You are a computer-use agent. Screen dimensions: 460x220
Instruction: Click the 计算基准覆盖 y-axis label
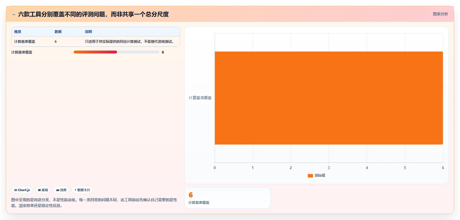click(x=200, y=98)
